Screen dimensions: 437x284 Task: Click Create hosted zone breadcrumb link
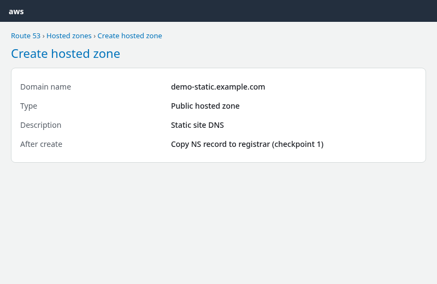point(129,35)
